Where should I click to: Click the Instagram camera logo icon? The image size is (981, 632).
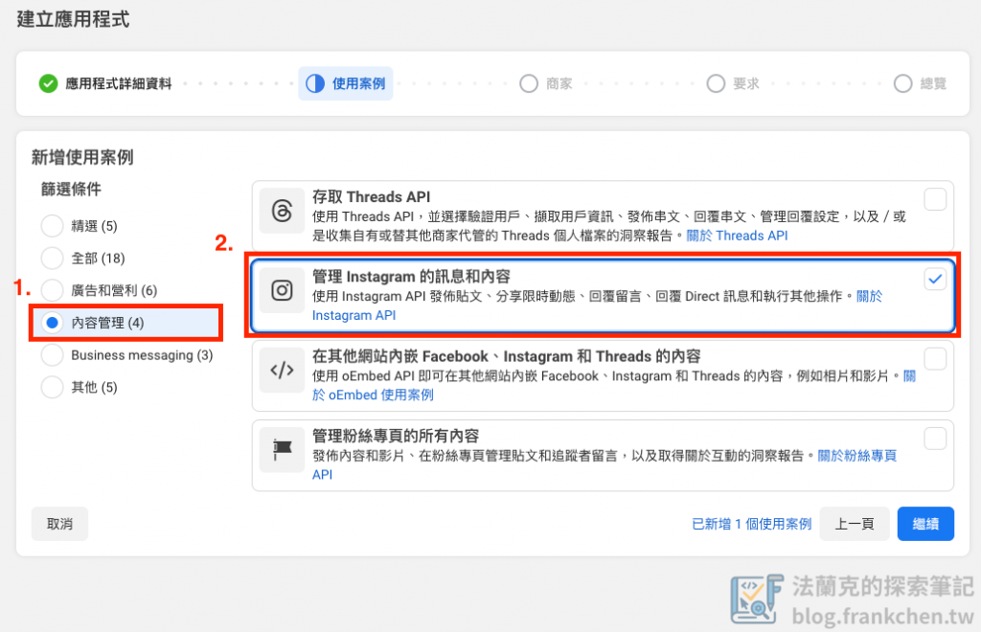tap(283, 290)
